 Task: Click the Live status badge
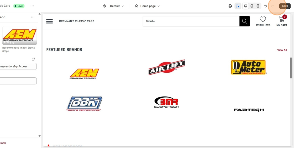[x=19, y=6]
